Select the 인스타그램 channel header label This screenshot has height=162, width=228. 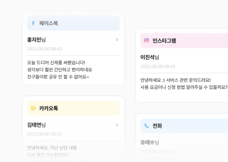click(164, 41)
